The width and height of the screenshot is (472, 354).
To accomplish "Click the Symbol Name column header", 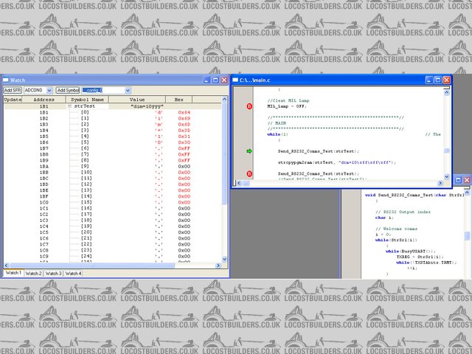I will [x=87, y=100].
